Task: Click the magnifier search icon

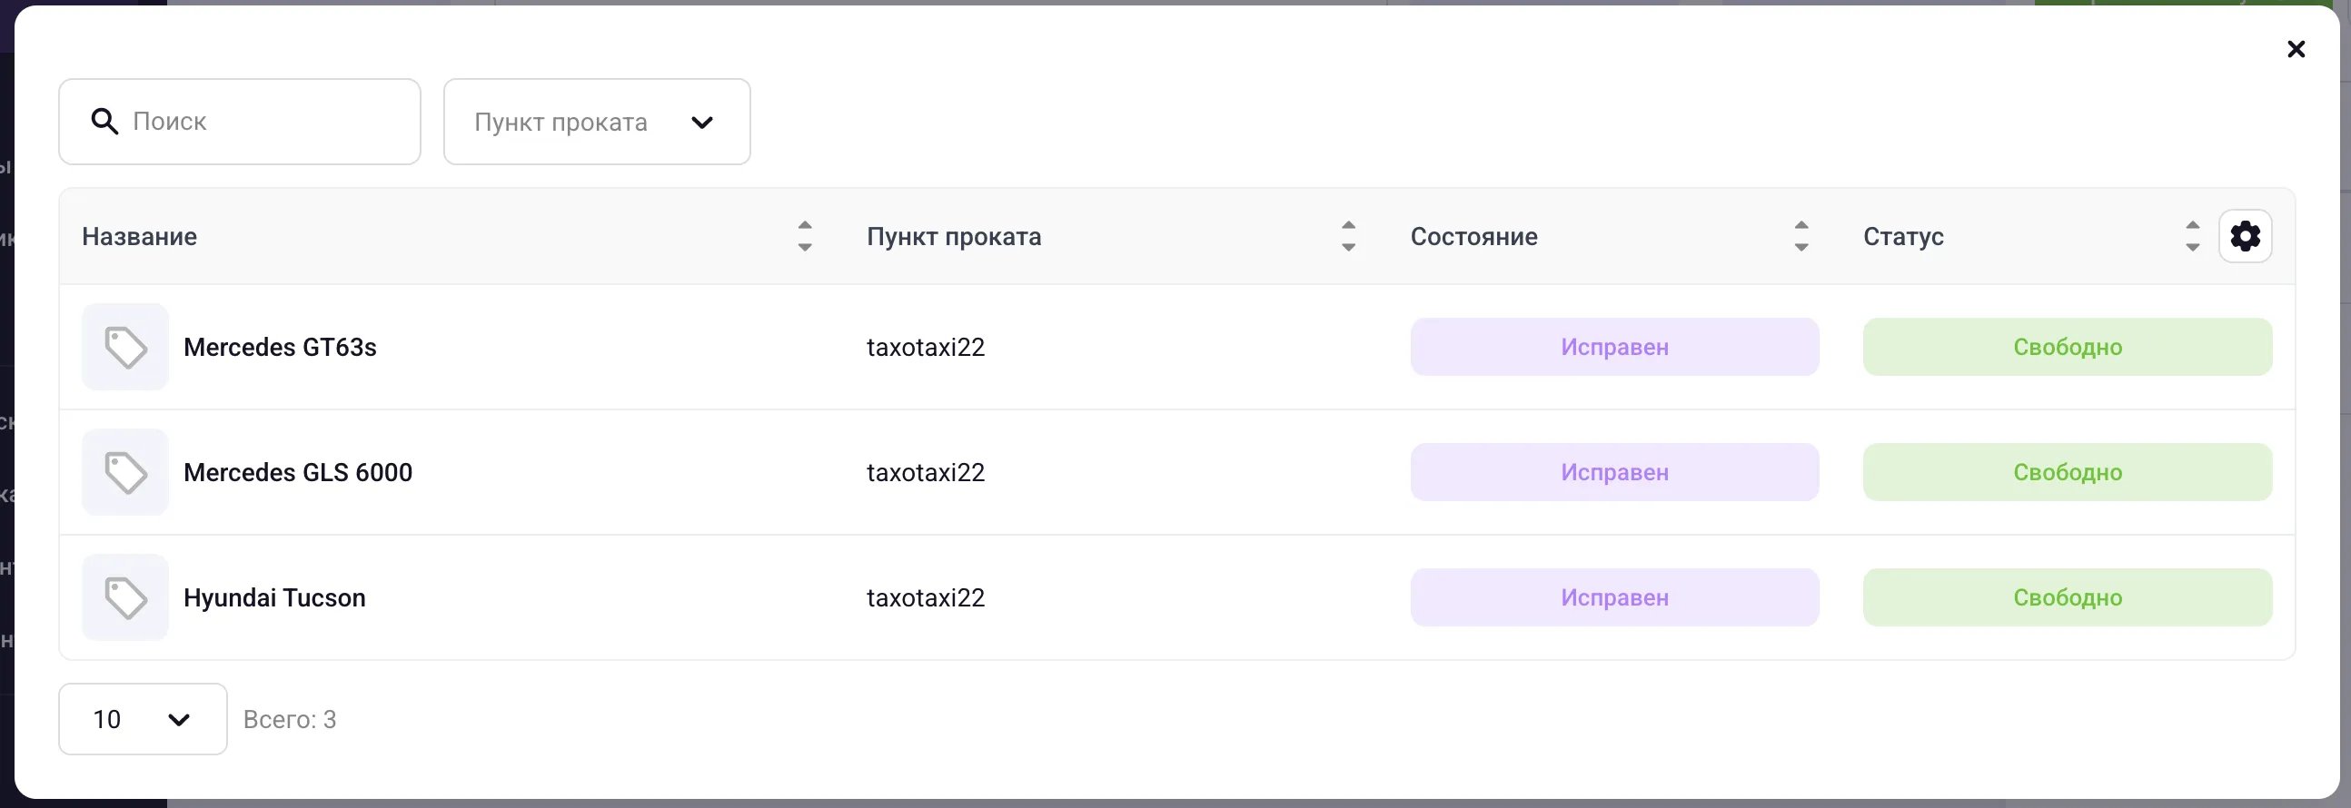Action: pyautogui.click(x=104, y=122)
